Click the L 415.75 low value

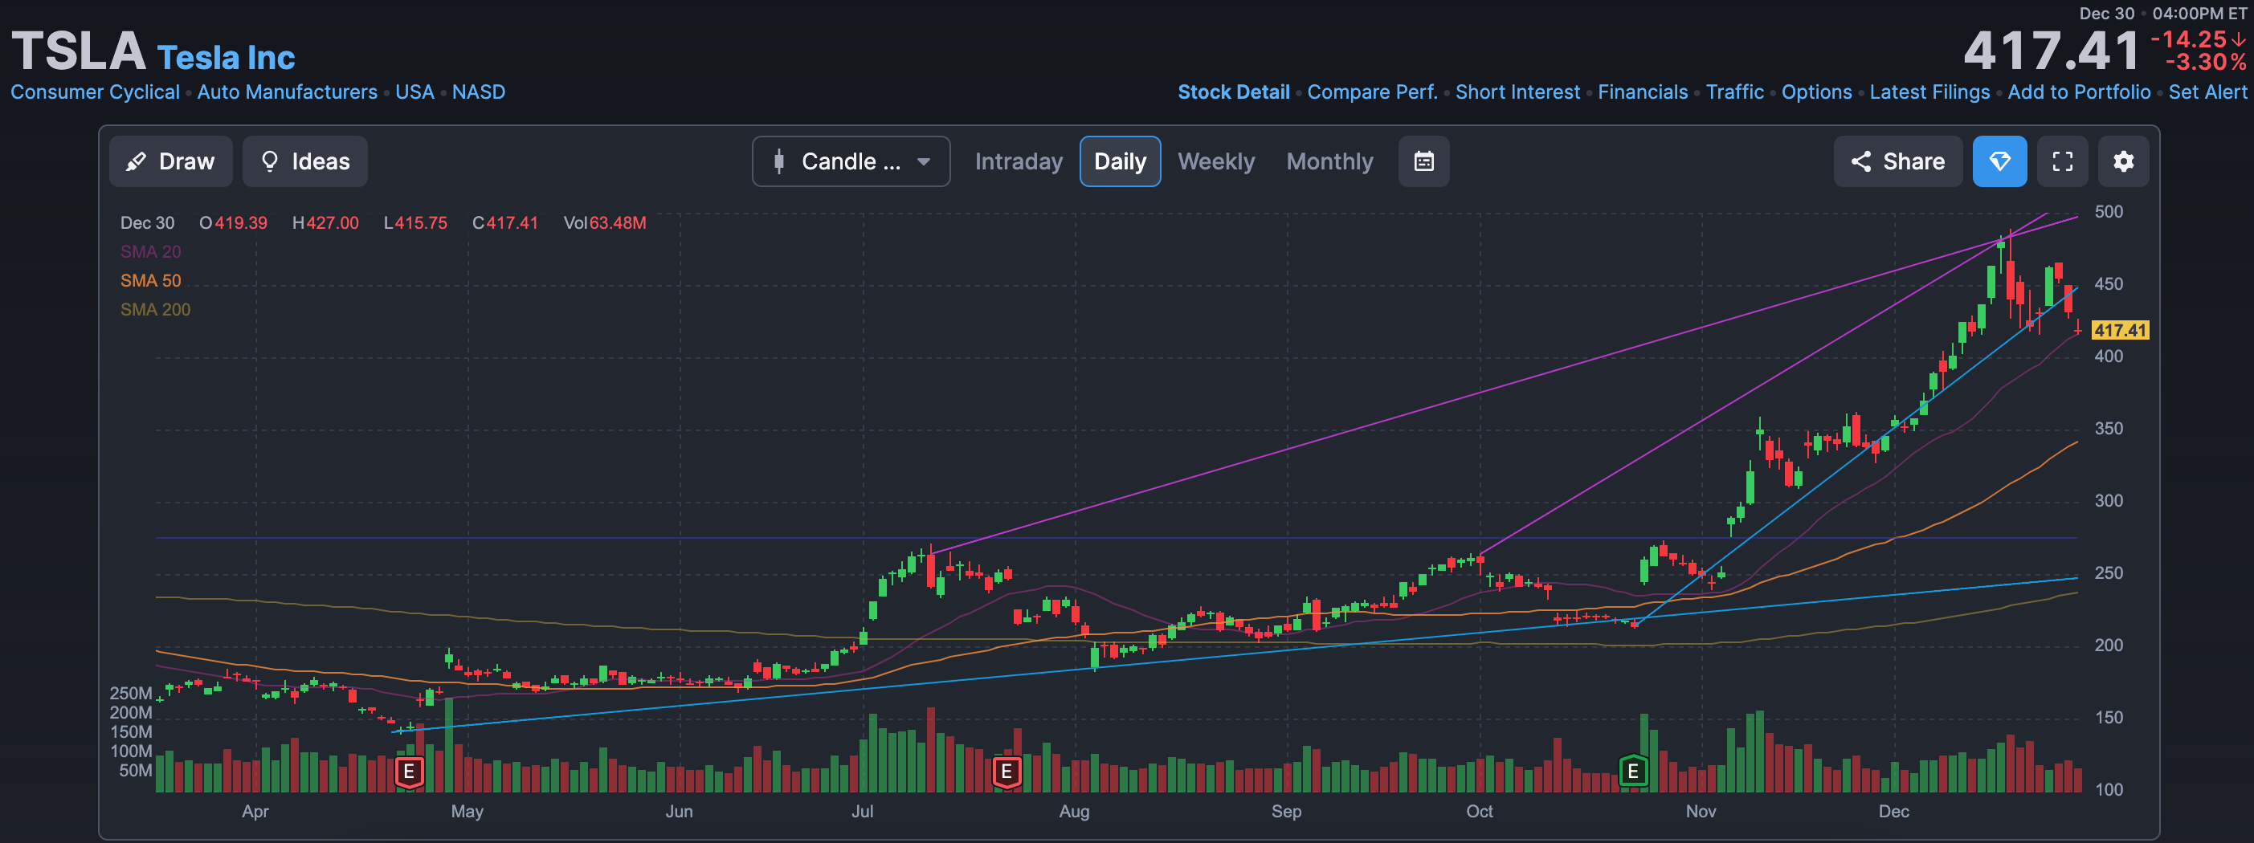point(415,223)
